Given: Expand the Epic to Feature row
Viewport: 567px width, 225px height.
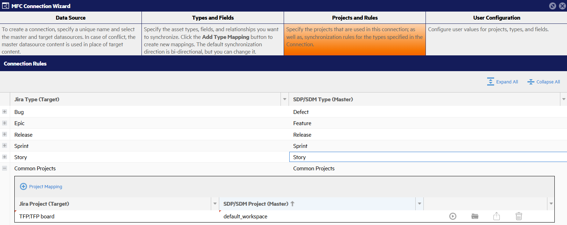Looking at the screenshot, I should (x=5, y=123).
